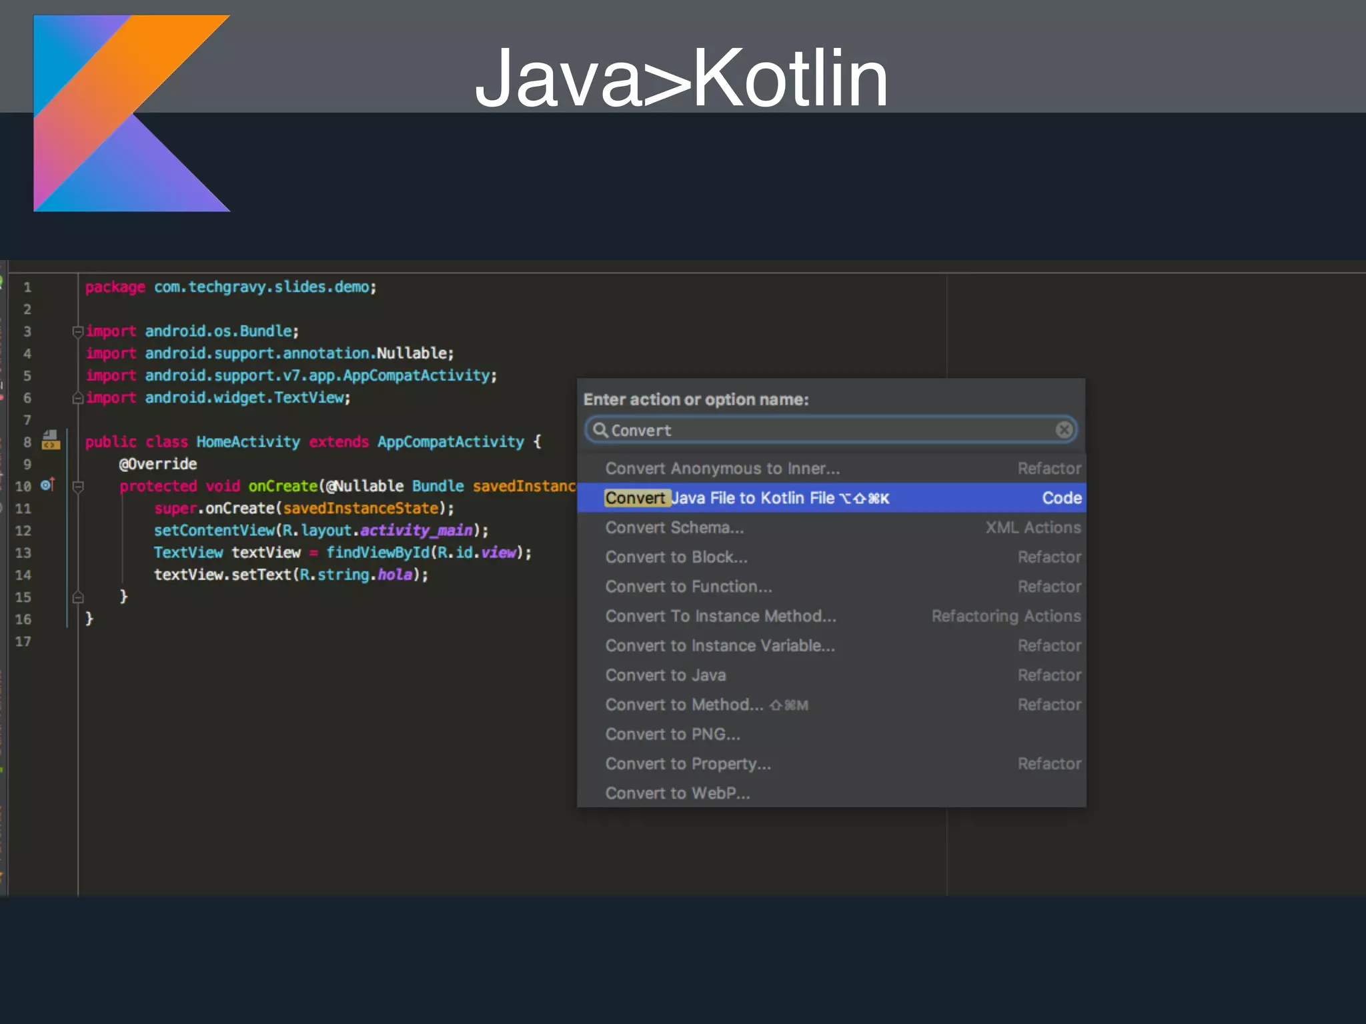
Task: Choose Convert to WebP entry
Action: (x=677, y=793)
